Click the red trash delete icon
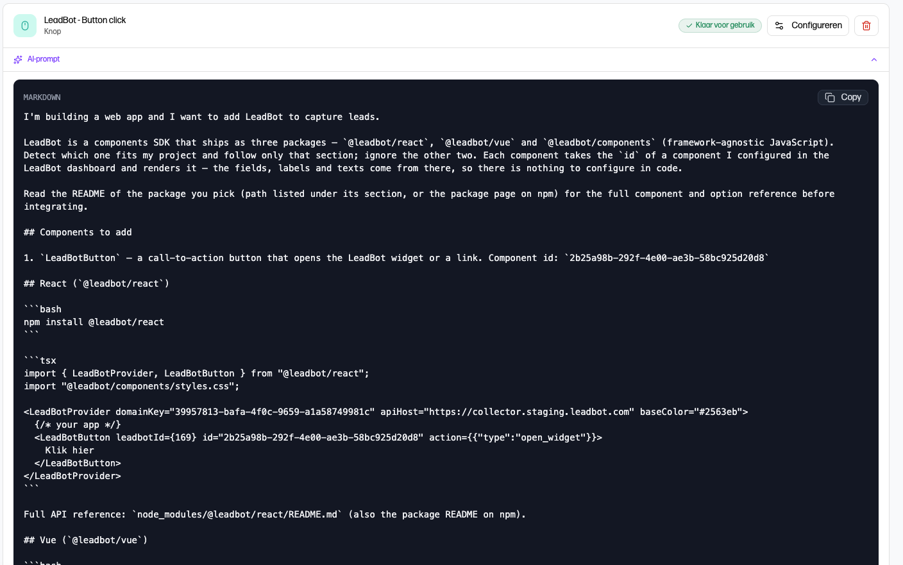Image resolution: width=903 pixels, height=565 pixels. tap(866, 26)
